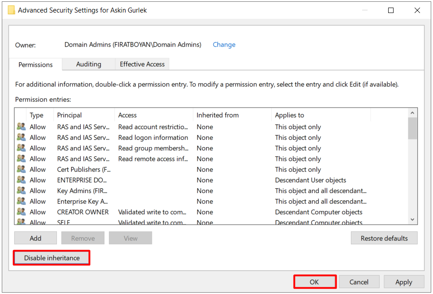This screenshot has width=433, height=294.
Task: Select the 'Read remote access inf...' entry
Action: click(153, 159)
